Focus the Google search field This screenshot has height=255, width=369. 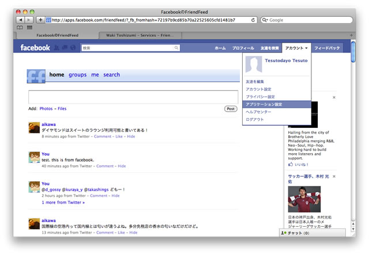(x=306, y=20)
